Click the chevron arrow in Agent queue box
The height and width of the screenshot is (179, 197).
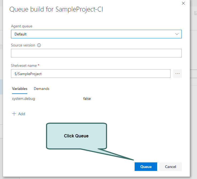pyautogui.click(x=177, y=34)
